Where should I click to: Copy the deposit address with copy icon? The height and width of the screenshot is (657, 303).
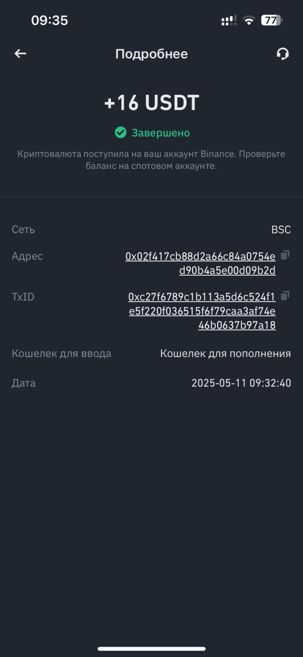[x=285, y=255]
